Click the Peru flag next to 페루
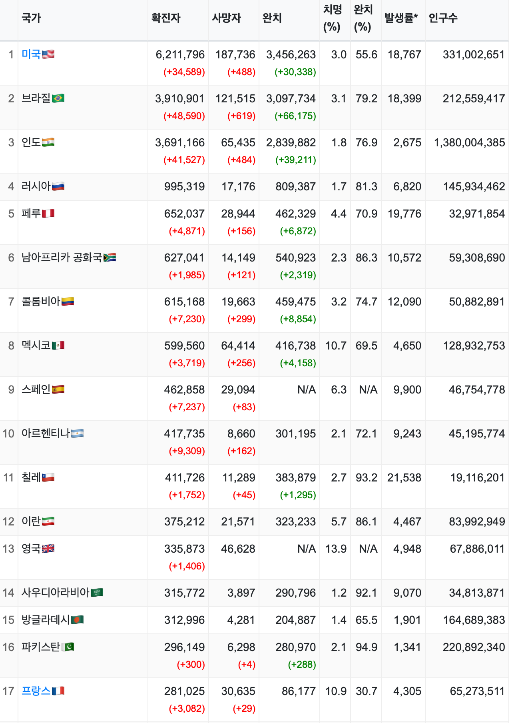The width and height of the screenshot is (510, 723). pyautogui.click(x=48, y=213)
